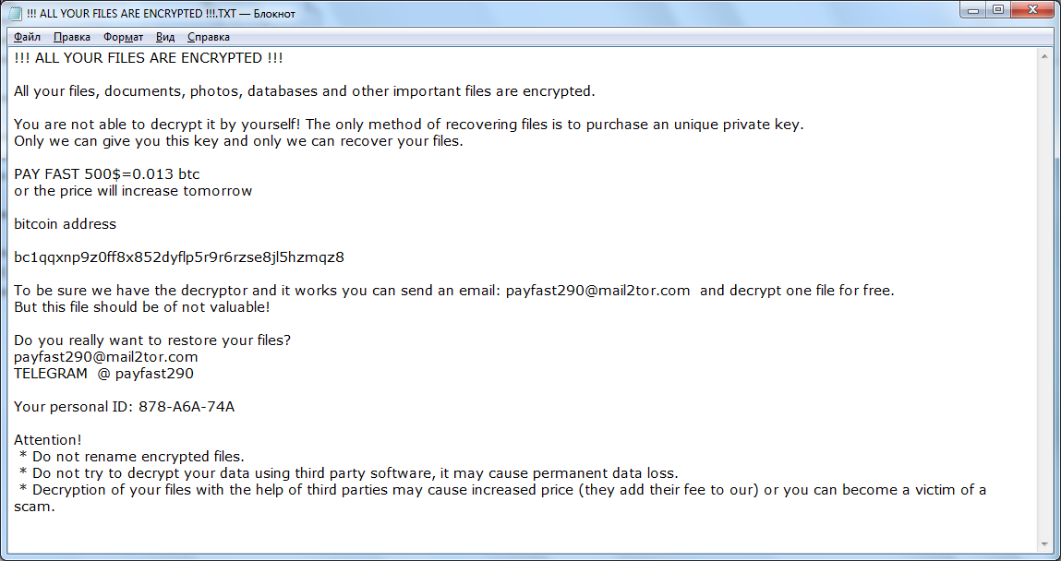Maximize the Notepad window
Image resolution: width=1061 pixels, height=561 pixels.
click(998, 9)
